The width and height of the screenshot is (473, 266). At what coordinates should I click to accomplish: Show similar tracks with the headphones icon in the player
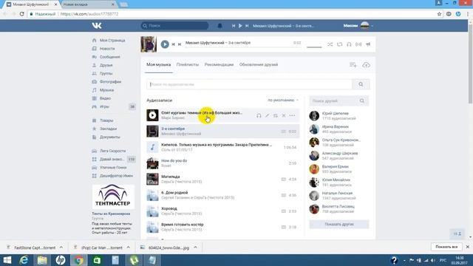(349, 44)
